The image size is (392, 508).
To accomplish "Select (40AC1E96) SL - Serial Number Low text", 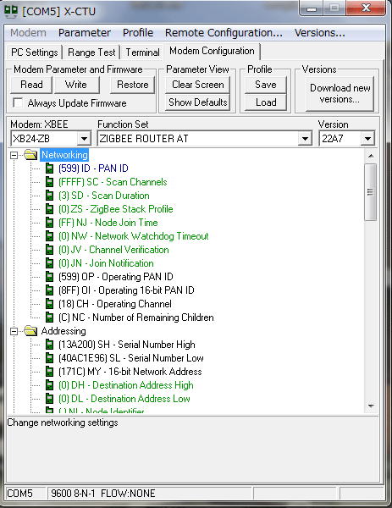I will (x=131, y=358).
